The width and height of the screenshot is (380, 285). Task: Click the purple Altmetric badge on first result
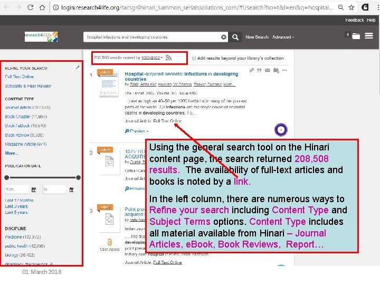[x=281, y=130]
